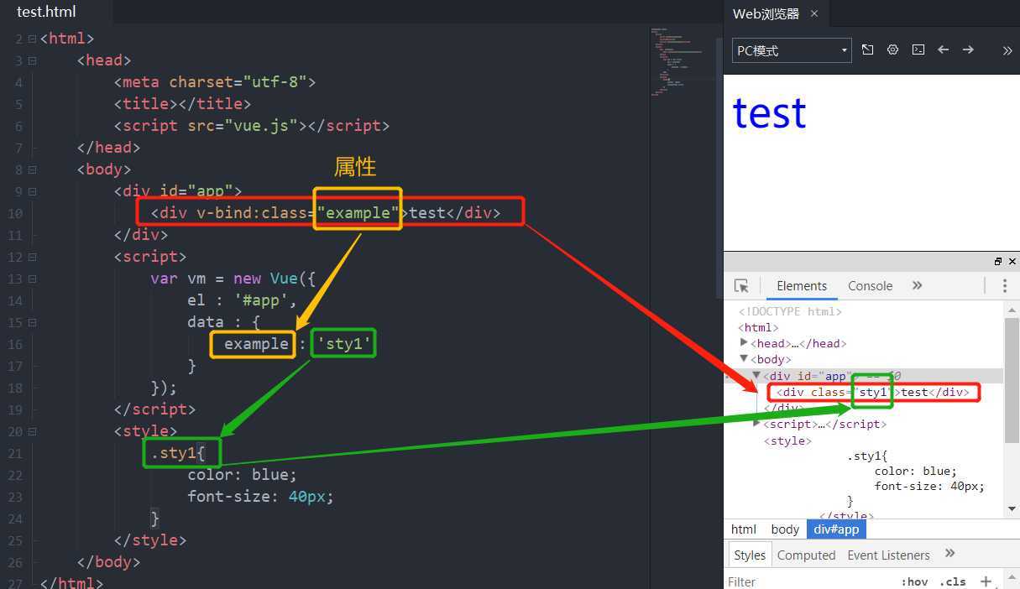Image resolution: width=1020 pixels, height=589 pixels.
Task: Click the <title></title> line in the editor
Action: click(182, 104)
